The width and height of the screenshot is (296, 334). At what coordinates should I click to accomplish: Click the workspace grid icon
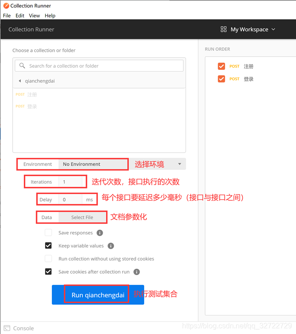(x=223, y=29)
